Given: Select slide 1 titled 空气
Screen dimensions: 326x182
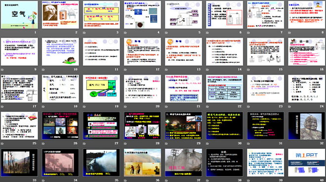Looking at the screenshot, I should 19,15.
